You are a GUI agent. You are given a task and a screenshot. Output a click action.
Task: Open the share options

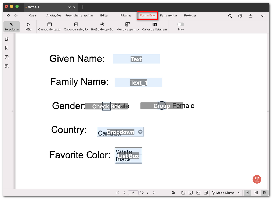(x=250, y=16)
